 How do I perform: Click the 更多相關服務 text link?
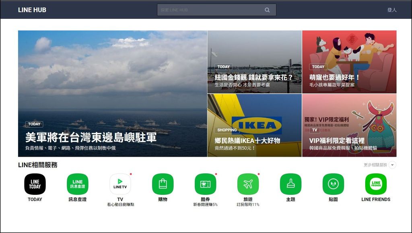pos(375,165)
